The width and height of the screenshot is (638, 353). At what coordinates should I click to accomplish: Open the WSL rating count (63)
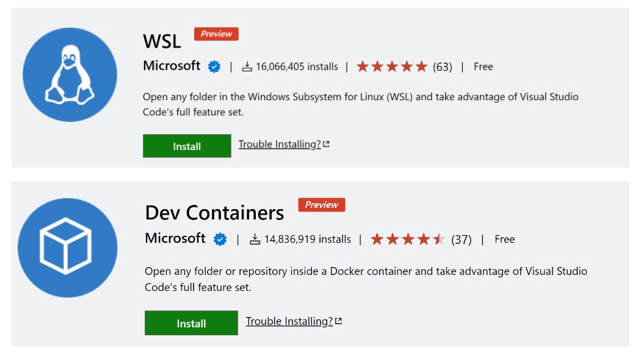coord(444,66)
